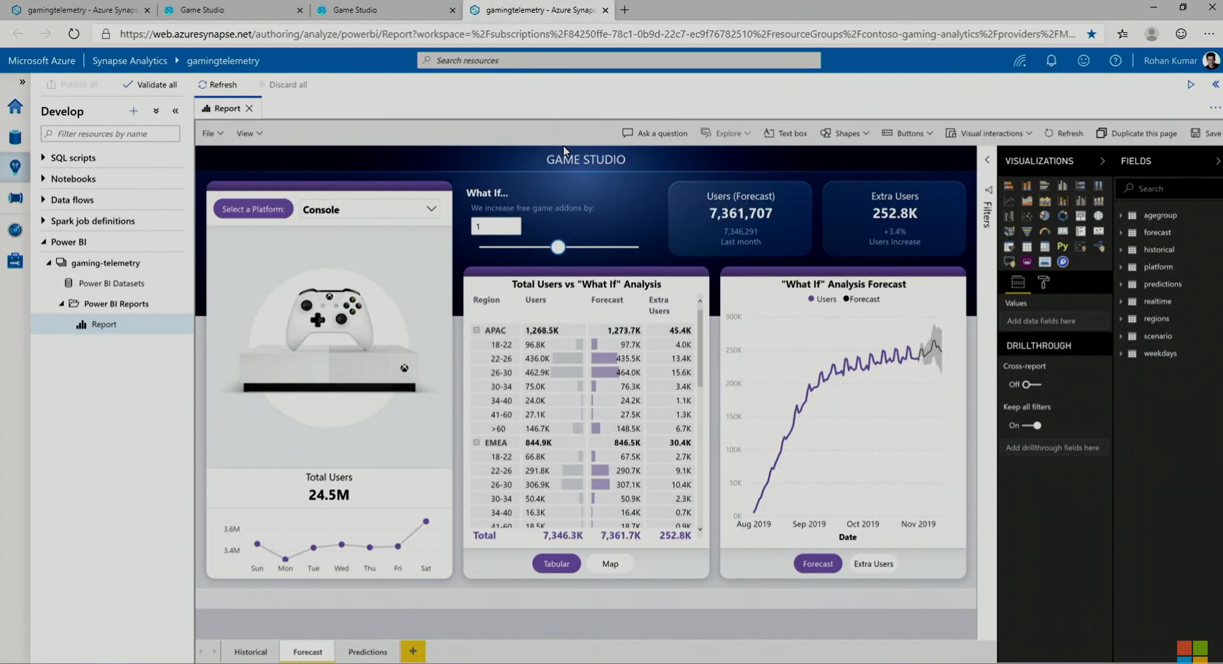
Task: Open the File menu dropdown
Action: coord(212,133)
